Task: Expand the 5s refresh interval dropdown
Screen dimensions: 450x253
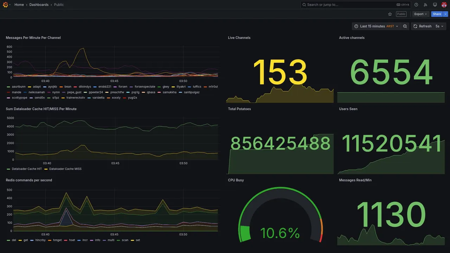Action: 439,26
